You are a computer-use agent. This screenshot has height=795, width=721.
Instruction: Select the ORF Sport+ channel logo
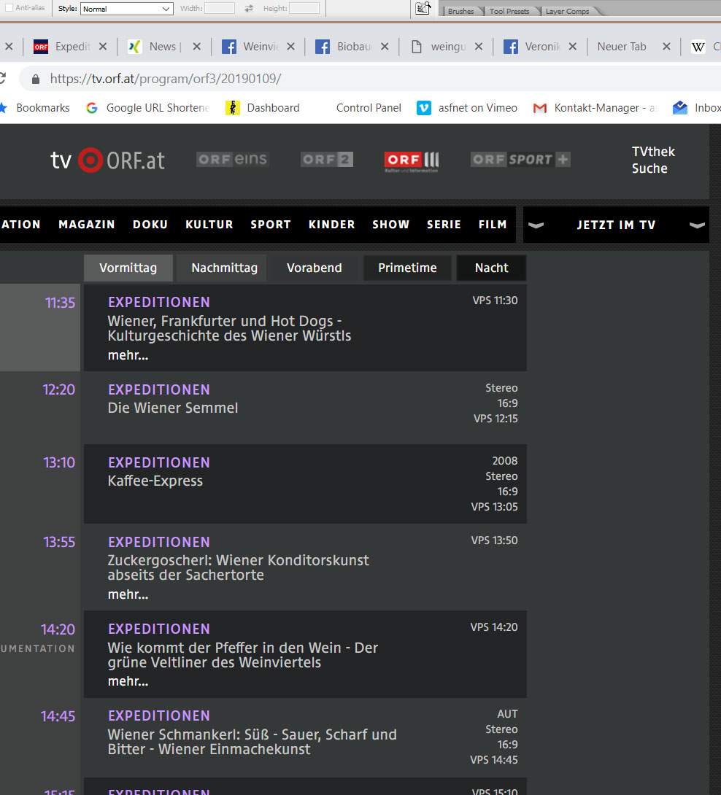click(x=520, y=159)
